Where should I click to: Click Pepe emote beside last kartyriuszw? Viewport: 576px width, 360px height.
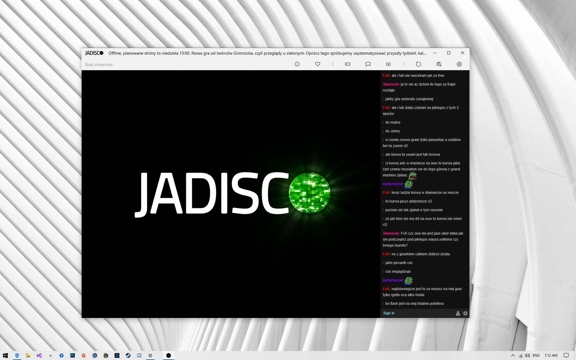(409, 280)
